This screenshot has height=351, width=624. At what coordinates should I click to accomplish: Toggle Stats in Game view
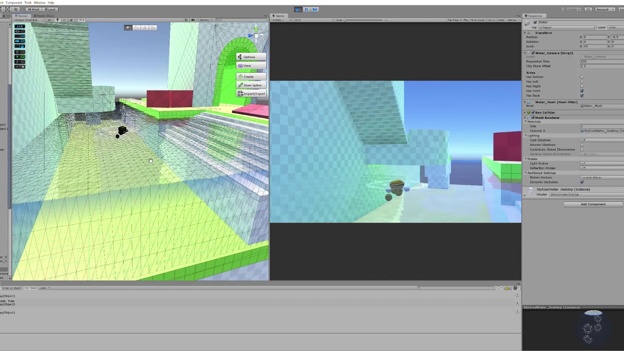tap(501, 20)
